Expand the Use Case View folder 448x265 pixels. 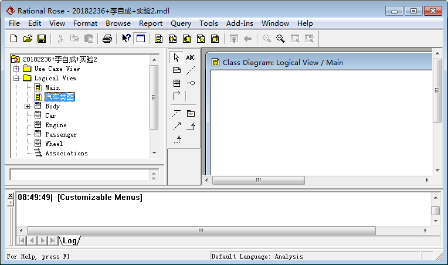click(16, 69)
